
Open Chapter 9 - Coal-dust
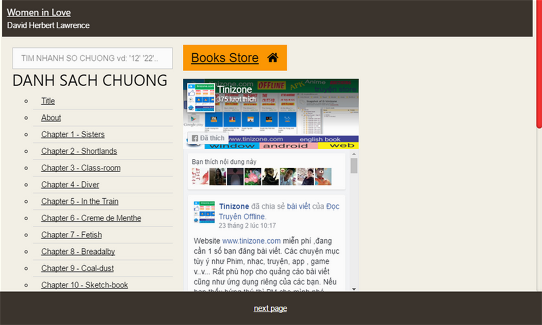[x=77, y=268]
